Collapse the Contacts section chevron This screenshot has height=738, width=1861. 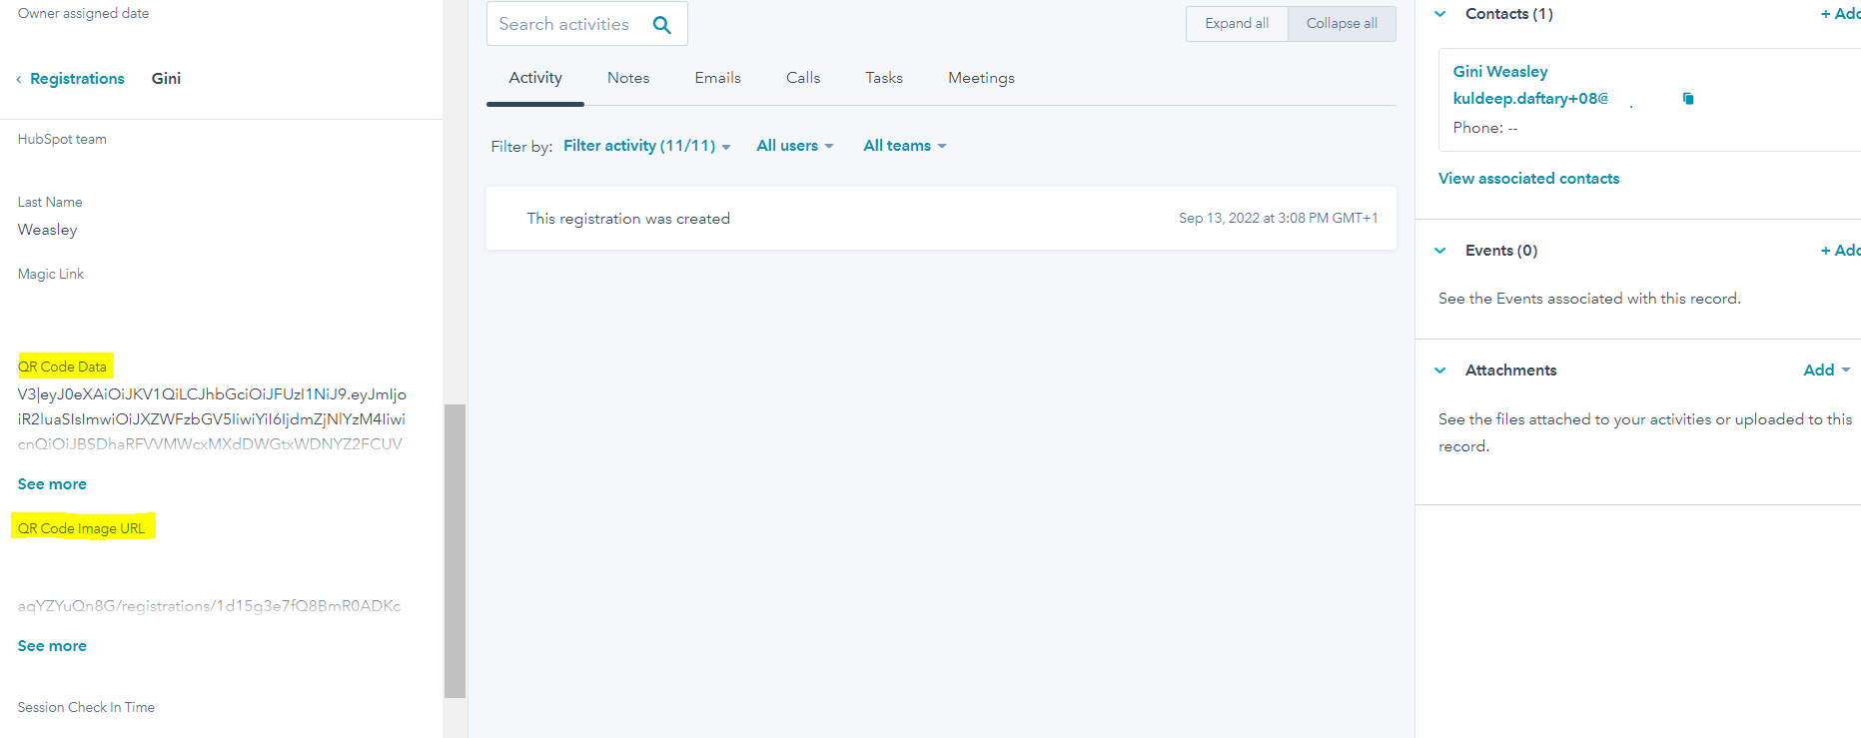coord(1440,14)
